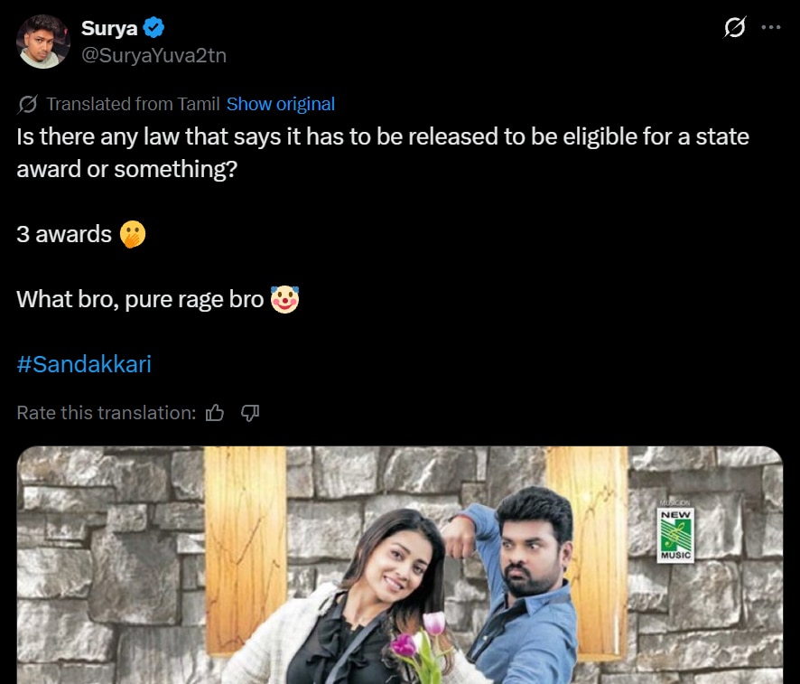
Task: Open the @SuryaYuva2tn handle link
Action: (x=153, y=55)
